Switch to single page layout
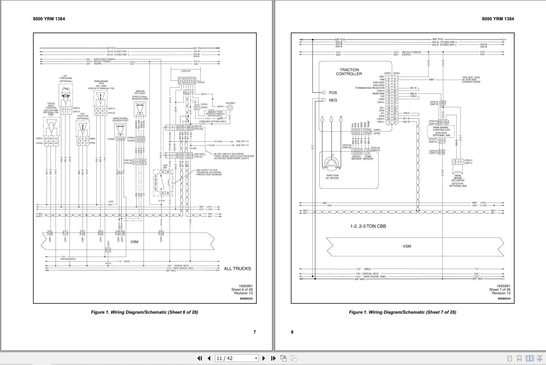This screenshot has height=365, width=546. tap(510, 358)
